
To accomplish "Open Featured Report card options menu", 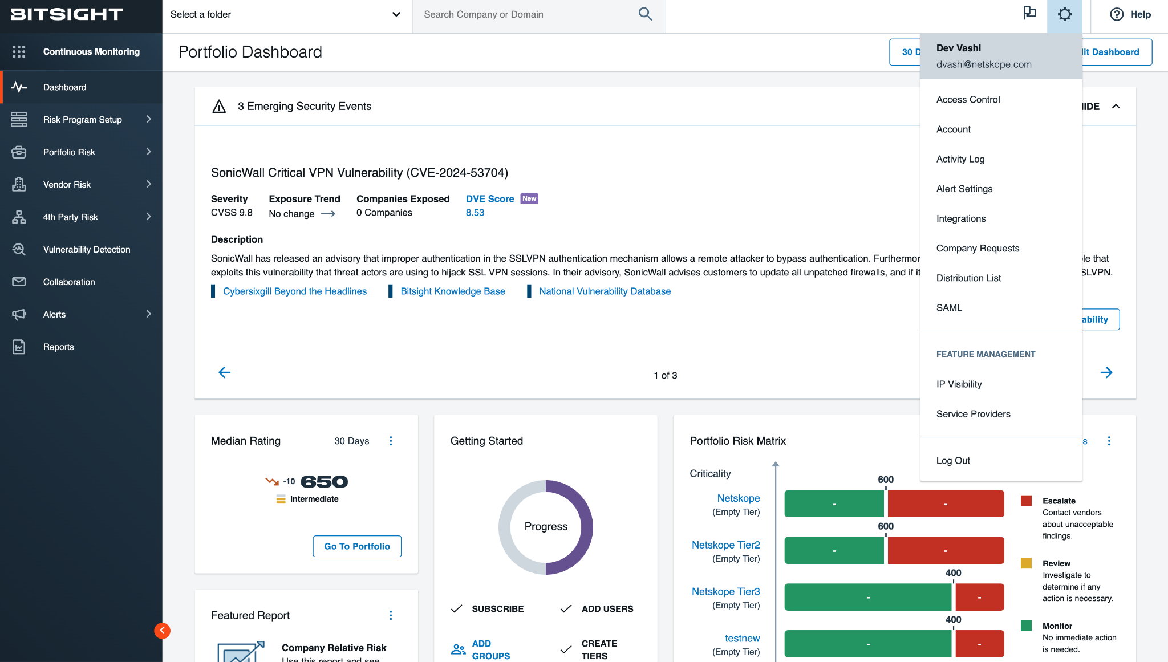I will point(391,615).
